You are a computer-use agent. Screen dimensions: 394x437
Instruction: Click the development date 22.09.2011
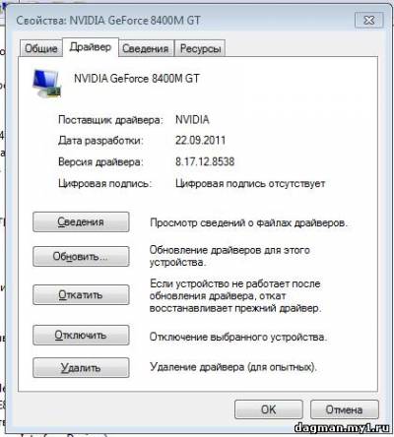pos(200,141)
